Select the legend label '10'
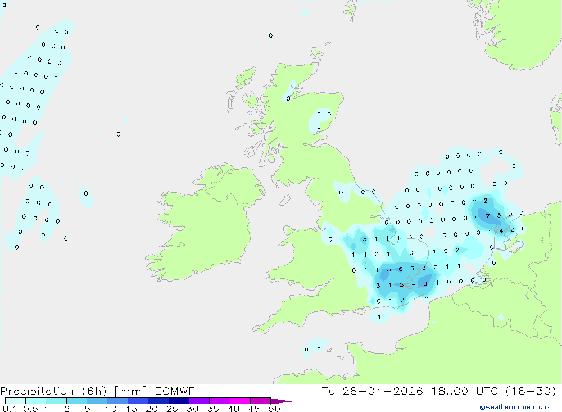The image size is (562, 412). point(111,409)
